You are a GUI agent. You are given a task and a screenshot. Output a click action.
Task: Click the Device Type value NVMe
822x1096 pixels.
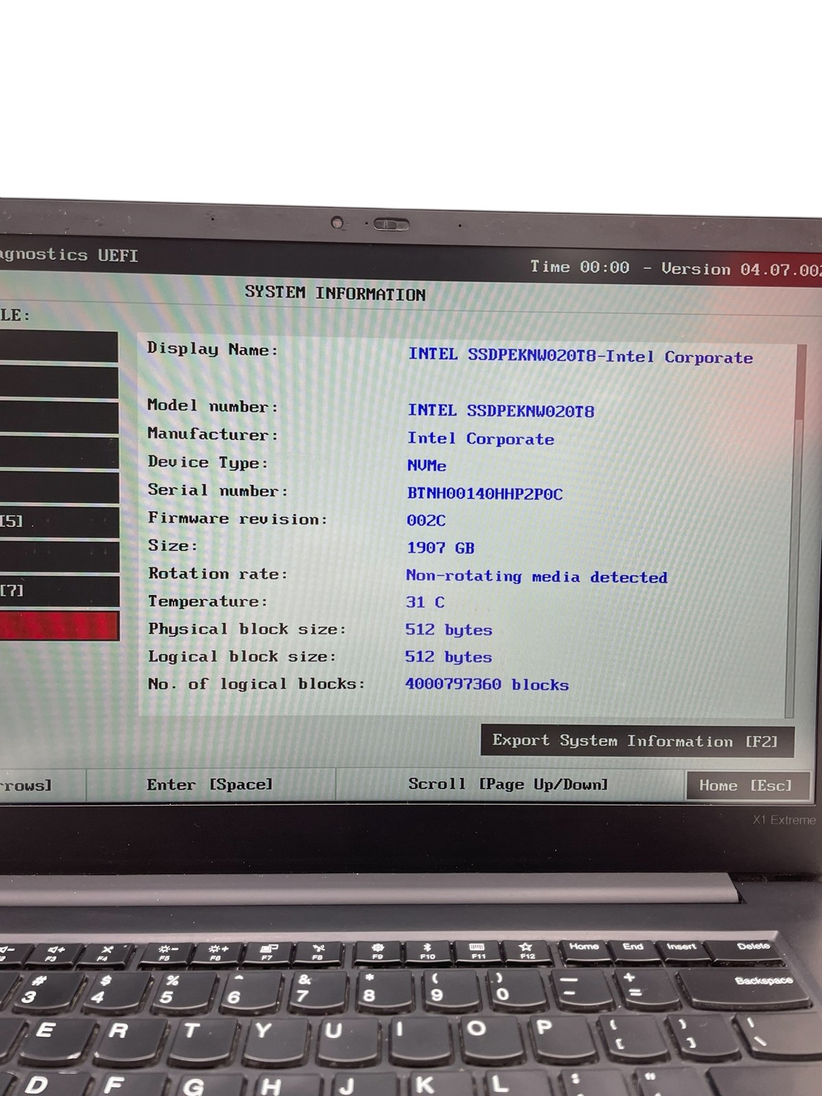pyautogui.click(x=427, y=466)
